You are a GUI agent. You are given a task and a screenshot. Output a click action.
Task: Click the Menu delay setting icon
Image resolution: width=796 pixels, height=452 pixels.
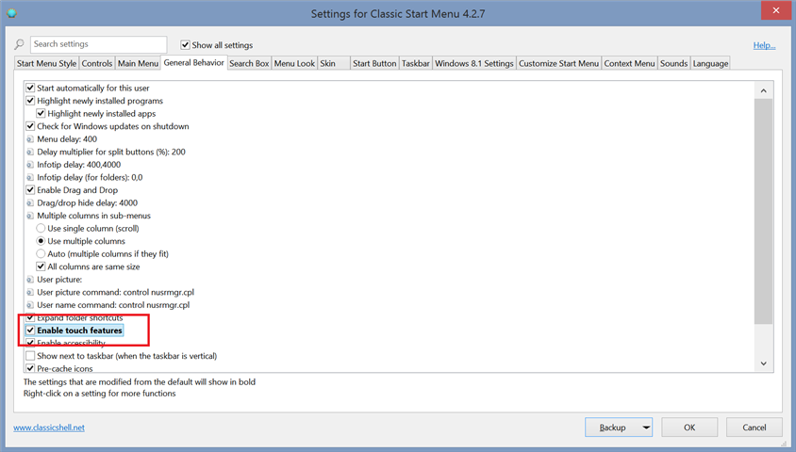tap(30, 139)
